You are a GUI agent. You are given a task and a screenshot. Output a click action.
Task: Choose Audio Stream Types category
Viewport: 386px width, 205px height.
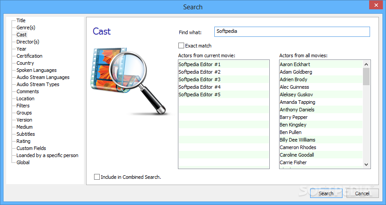tap(38, 84)
